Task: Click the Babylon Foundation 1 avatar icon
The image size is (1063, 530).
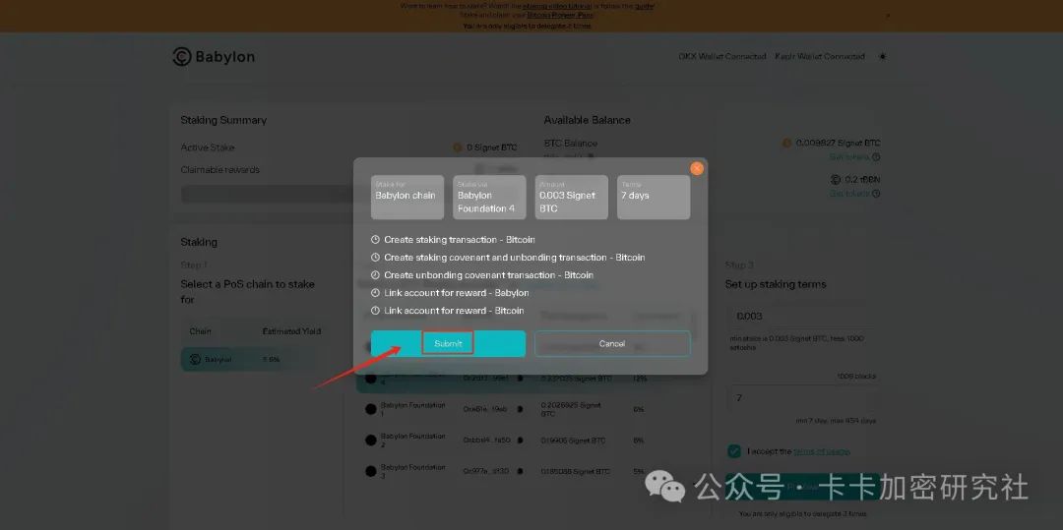Action: pyautogui.click(x=371, y=409)
